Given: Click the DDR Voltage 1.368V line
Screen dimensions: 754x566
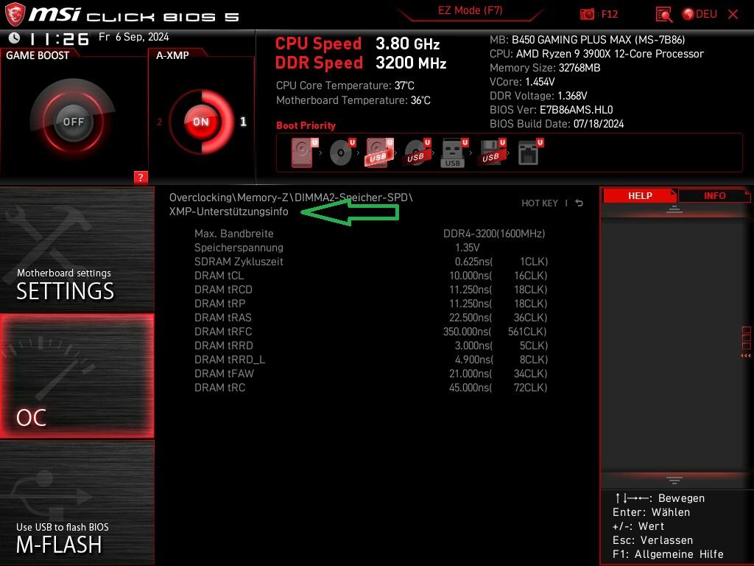Looking at the screenshot, I should (x=538, y=96).
